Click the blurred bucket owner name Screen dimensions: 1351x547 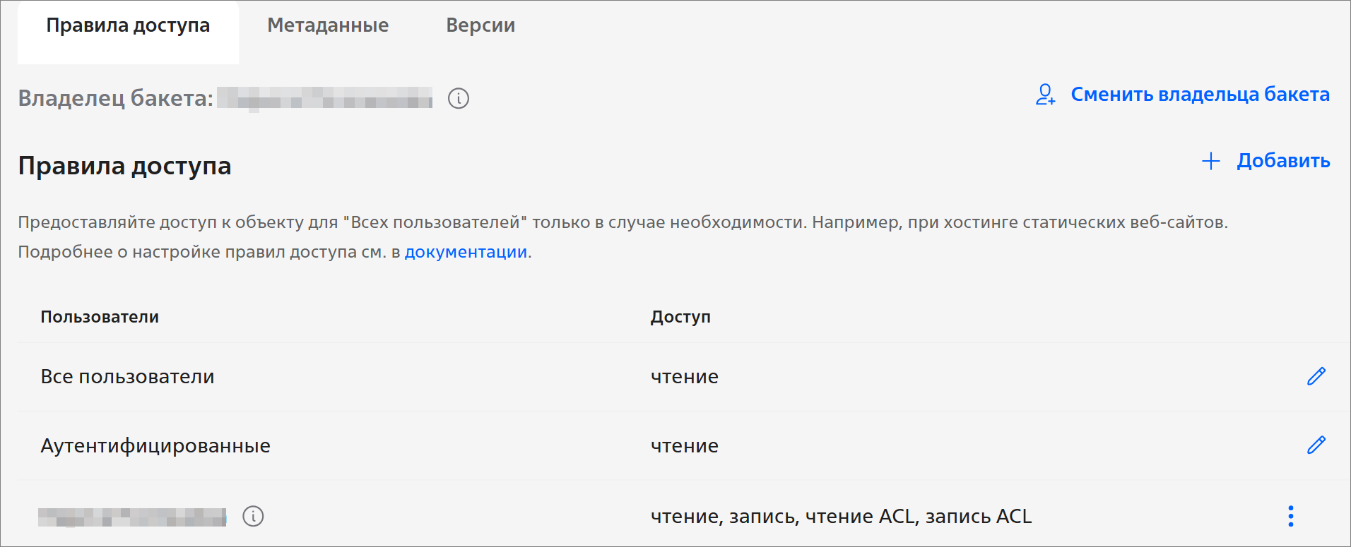[x=324, y=98]
